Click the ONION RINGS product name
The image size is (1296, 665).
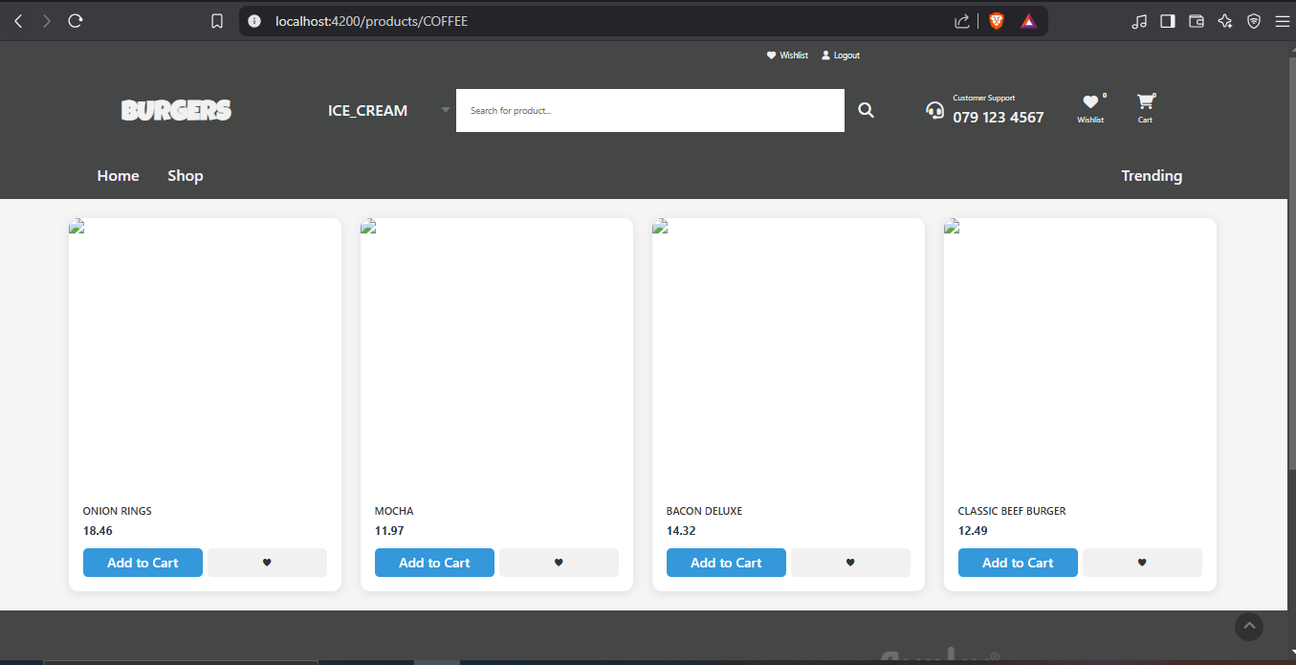pos(117,511)
